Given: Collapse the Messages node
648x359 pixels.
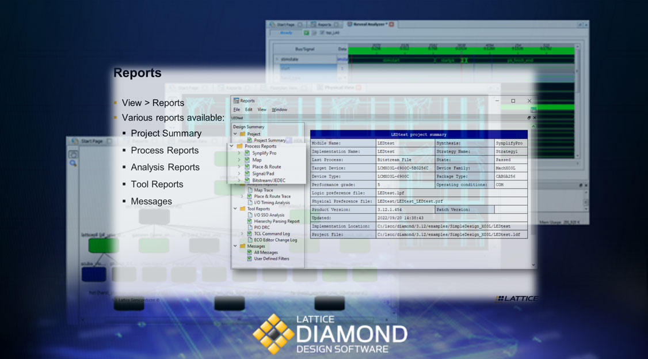Looking at the screenshot, I should click(235, 246).
